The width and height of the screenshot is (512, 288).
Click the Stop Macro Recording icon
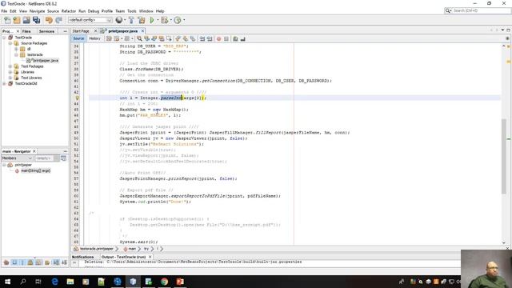(226, 39)
